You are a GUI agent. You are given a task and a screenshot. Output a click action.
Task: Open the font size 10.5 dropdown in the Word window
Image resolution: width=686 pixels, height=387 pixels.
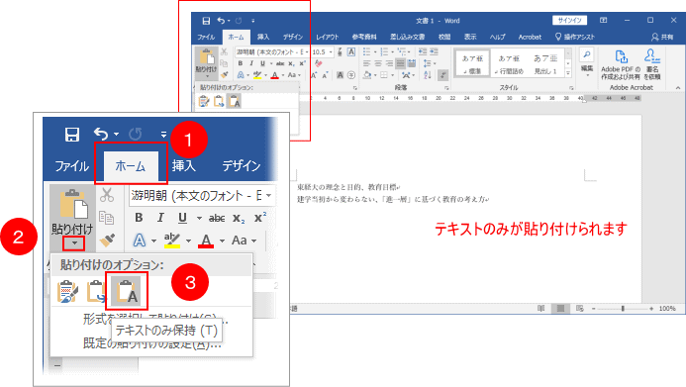click(332, 52)
